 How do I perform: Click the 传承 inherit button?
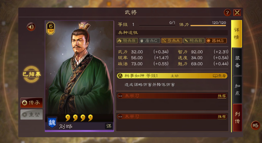pyautogui.click(x=32, y=103)
